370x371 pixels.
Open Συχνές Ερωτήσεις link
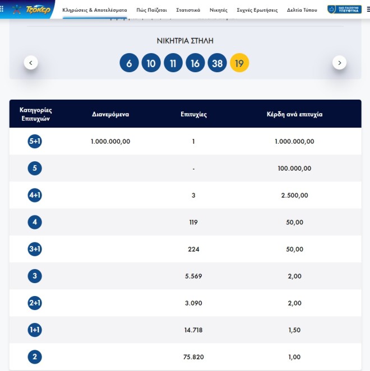[257, 10]
